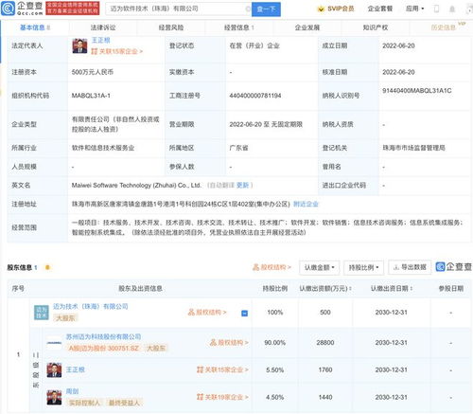
Task: Click the Qichacha logo in the header
Action: coord(22,9)
